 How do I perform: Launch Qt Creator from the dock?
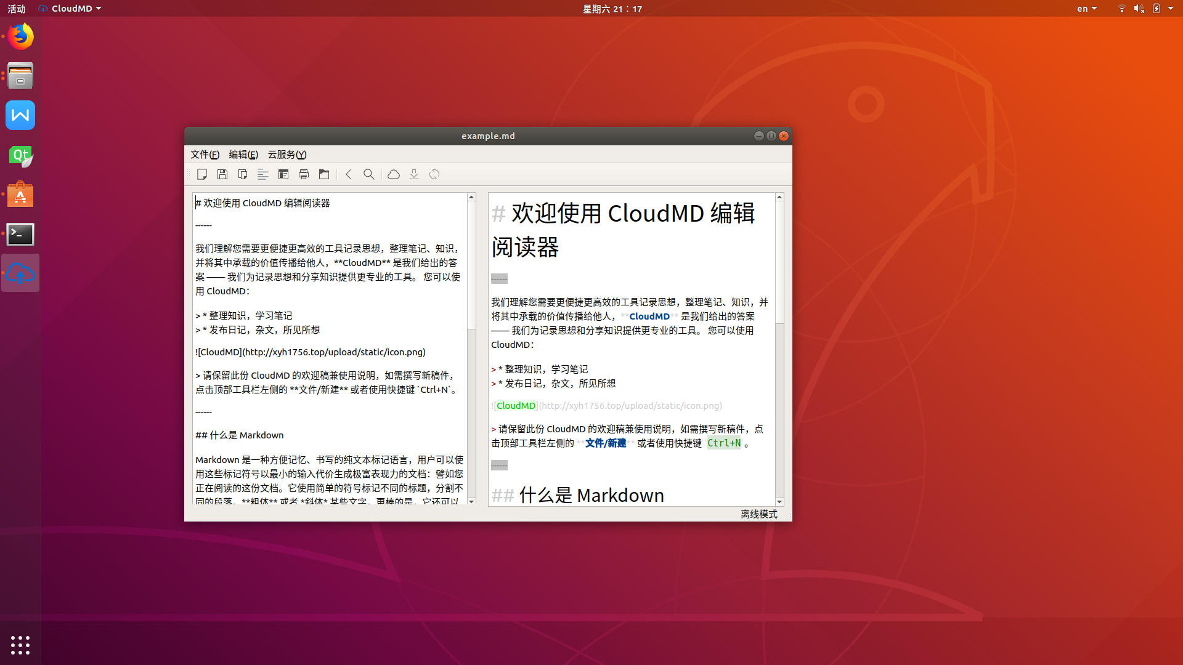click(20, 155)
